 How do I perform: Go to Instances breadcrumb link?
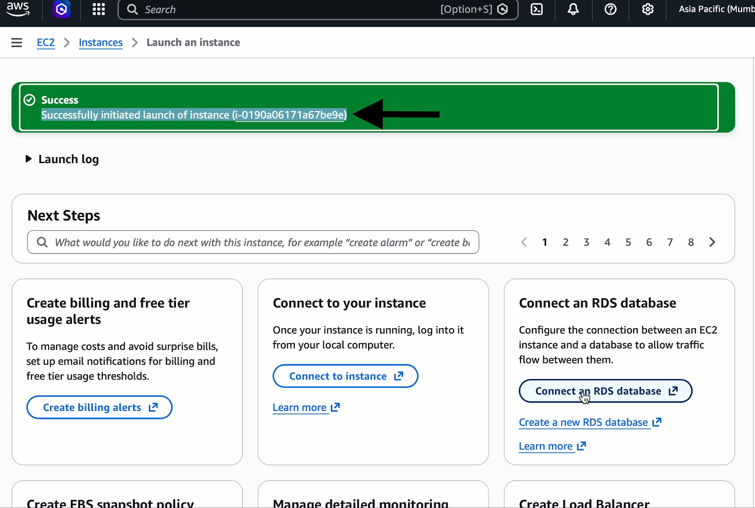[x=101, y=42]
